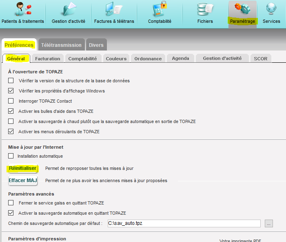Open the Couleurs sub-tab
This screenshot has width=286, height=242.
pos(116,59)
